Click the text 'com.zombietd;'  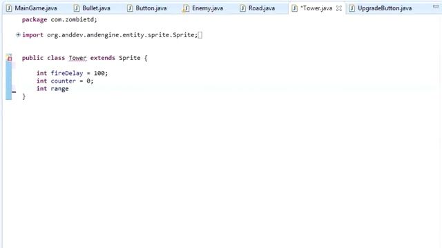point(74,20)
